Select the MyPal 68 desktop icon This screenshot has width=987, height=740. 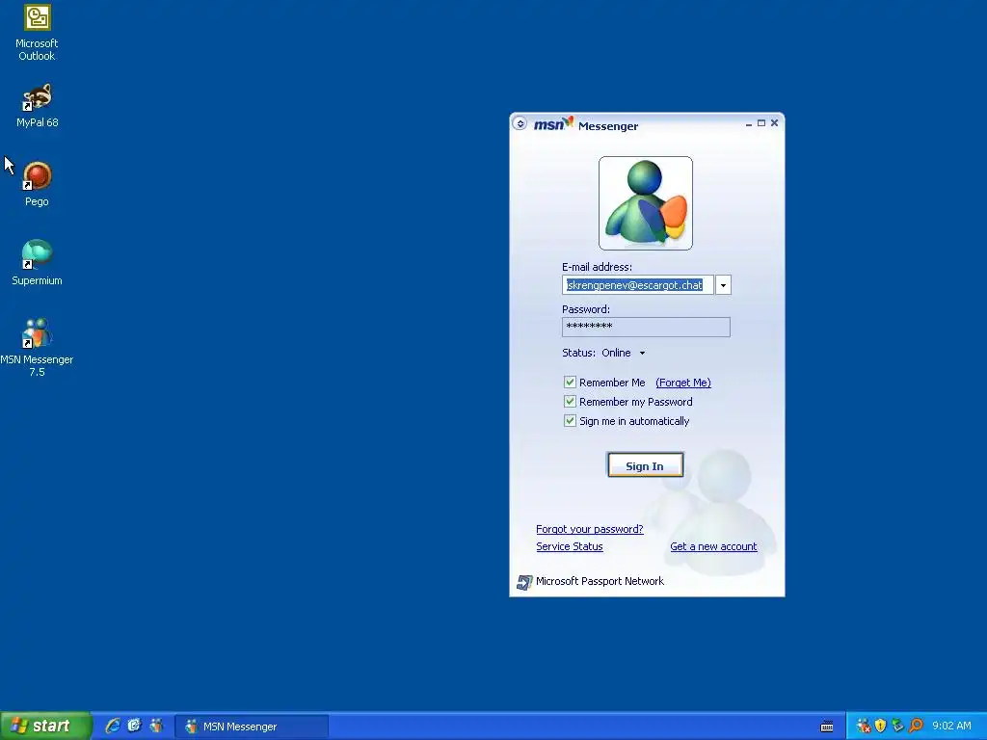pos(37,106)
